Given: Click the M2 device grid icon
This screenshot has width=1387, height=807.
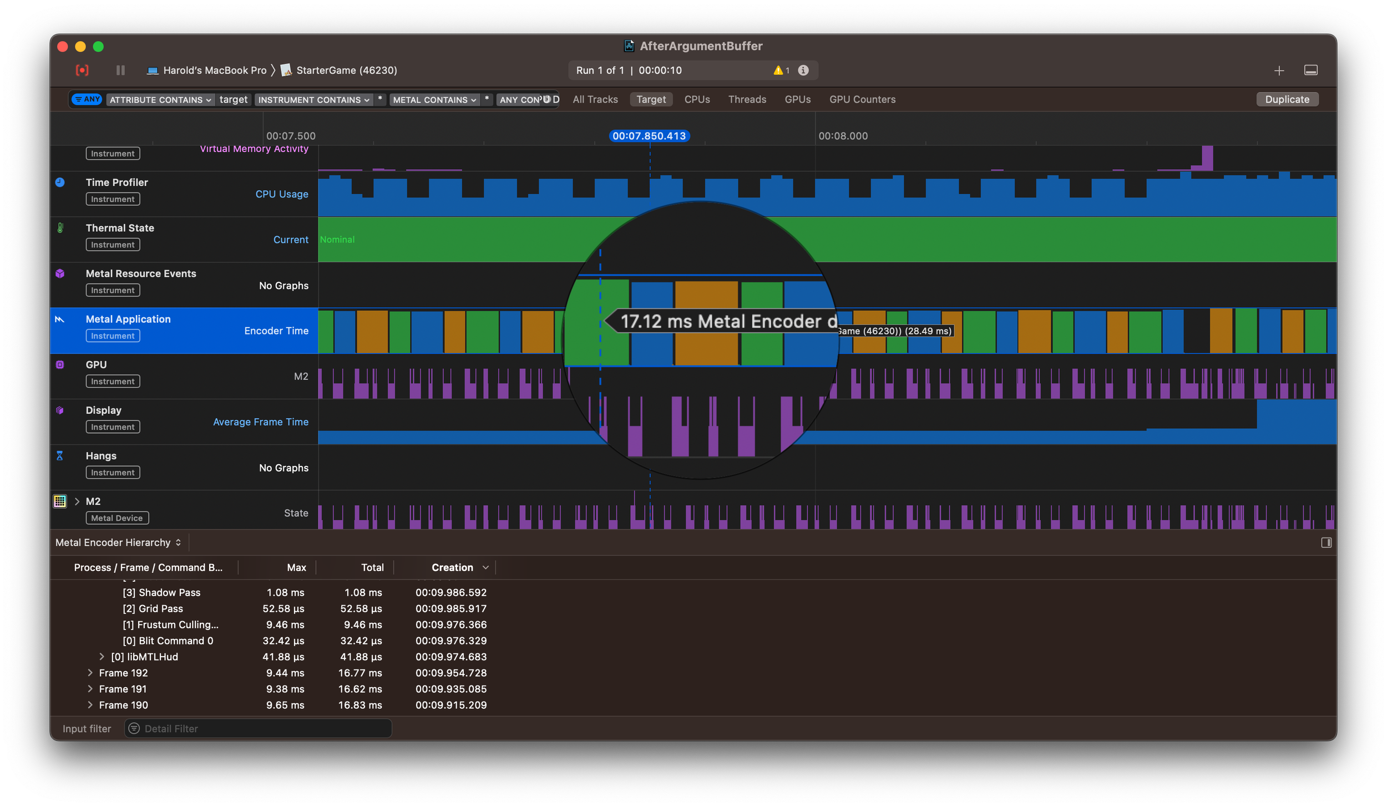Looking at the screenshot, I should coord(60,501).
